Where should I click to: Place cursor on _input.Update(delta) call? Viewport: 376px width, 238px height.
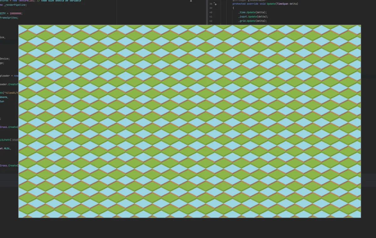coord(253,17)
